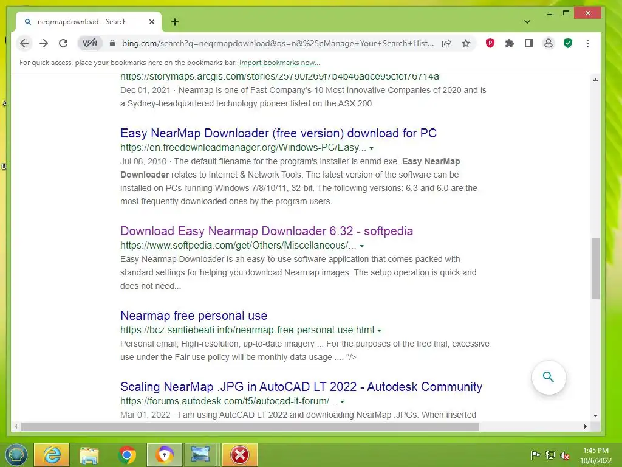Go back to the previous page
This screenshot has height=467, width=622.
click(x=24, y=43)
